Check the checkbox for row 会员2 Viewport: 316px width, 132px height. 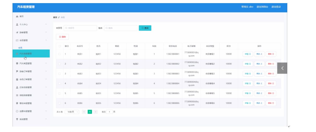(x=60, y=64)
